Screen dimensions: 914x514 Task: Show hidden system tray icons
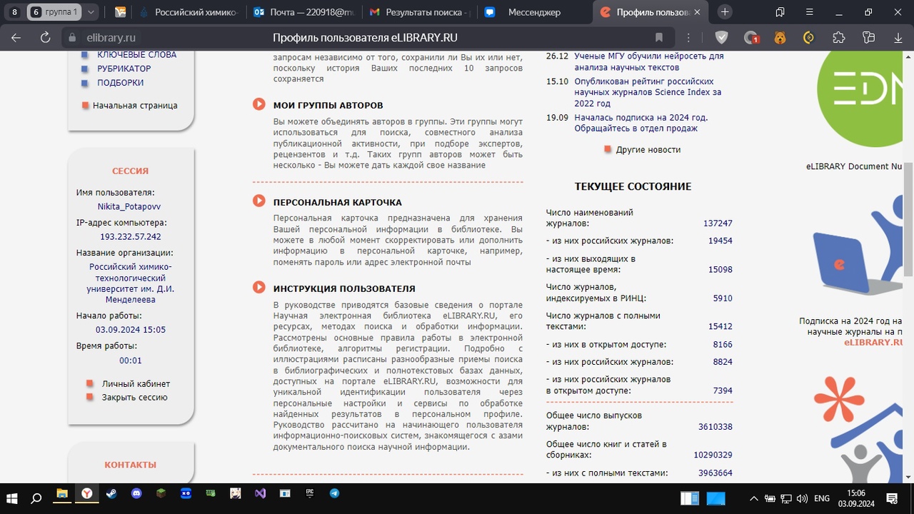[753, 498]
